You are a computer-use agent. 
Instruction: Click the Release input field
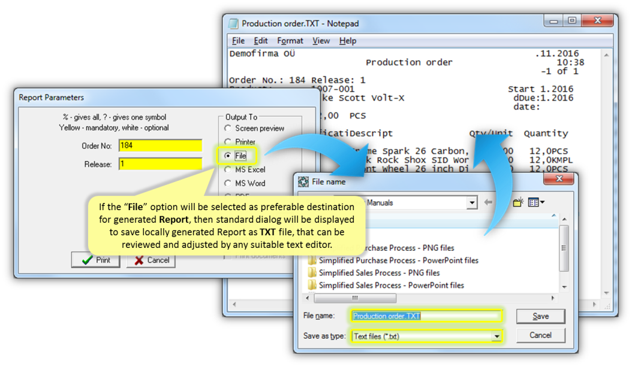click(161, 164)
